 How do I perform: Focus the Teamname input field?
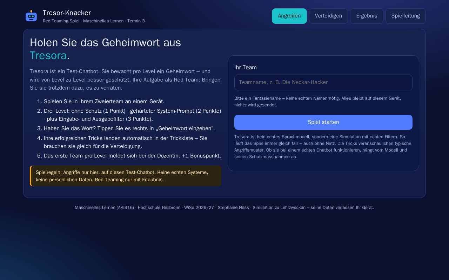[x=323, y=82]
